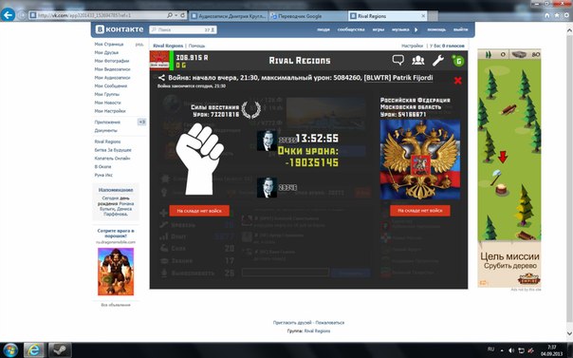Open the players group icon in game header
The image size is (573, 358).
pos(418,61)
